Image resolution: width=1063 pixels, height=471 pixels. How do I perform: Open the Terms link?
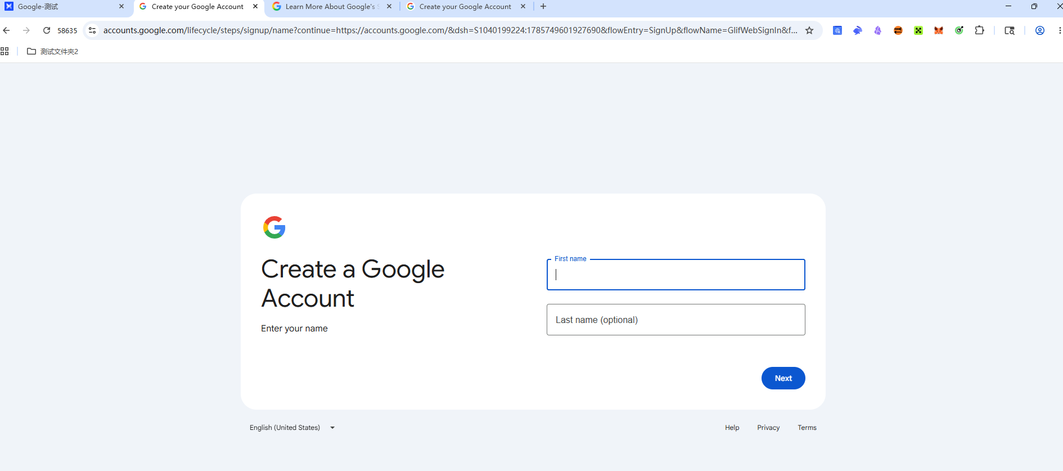click(x=807, y=428)
